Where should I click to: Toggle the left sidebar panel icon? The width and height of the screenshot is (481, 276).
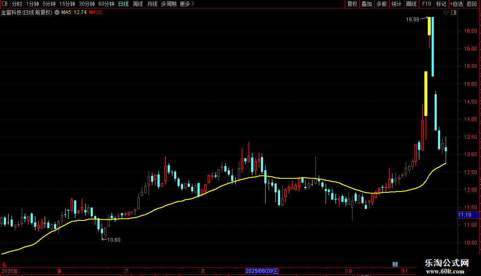(x=5, y=4)
